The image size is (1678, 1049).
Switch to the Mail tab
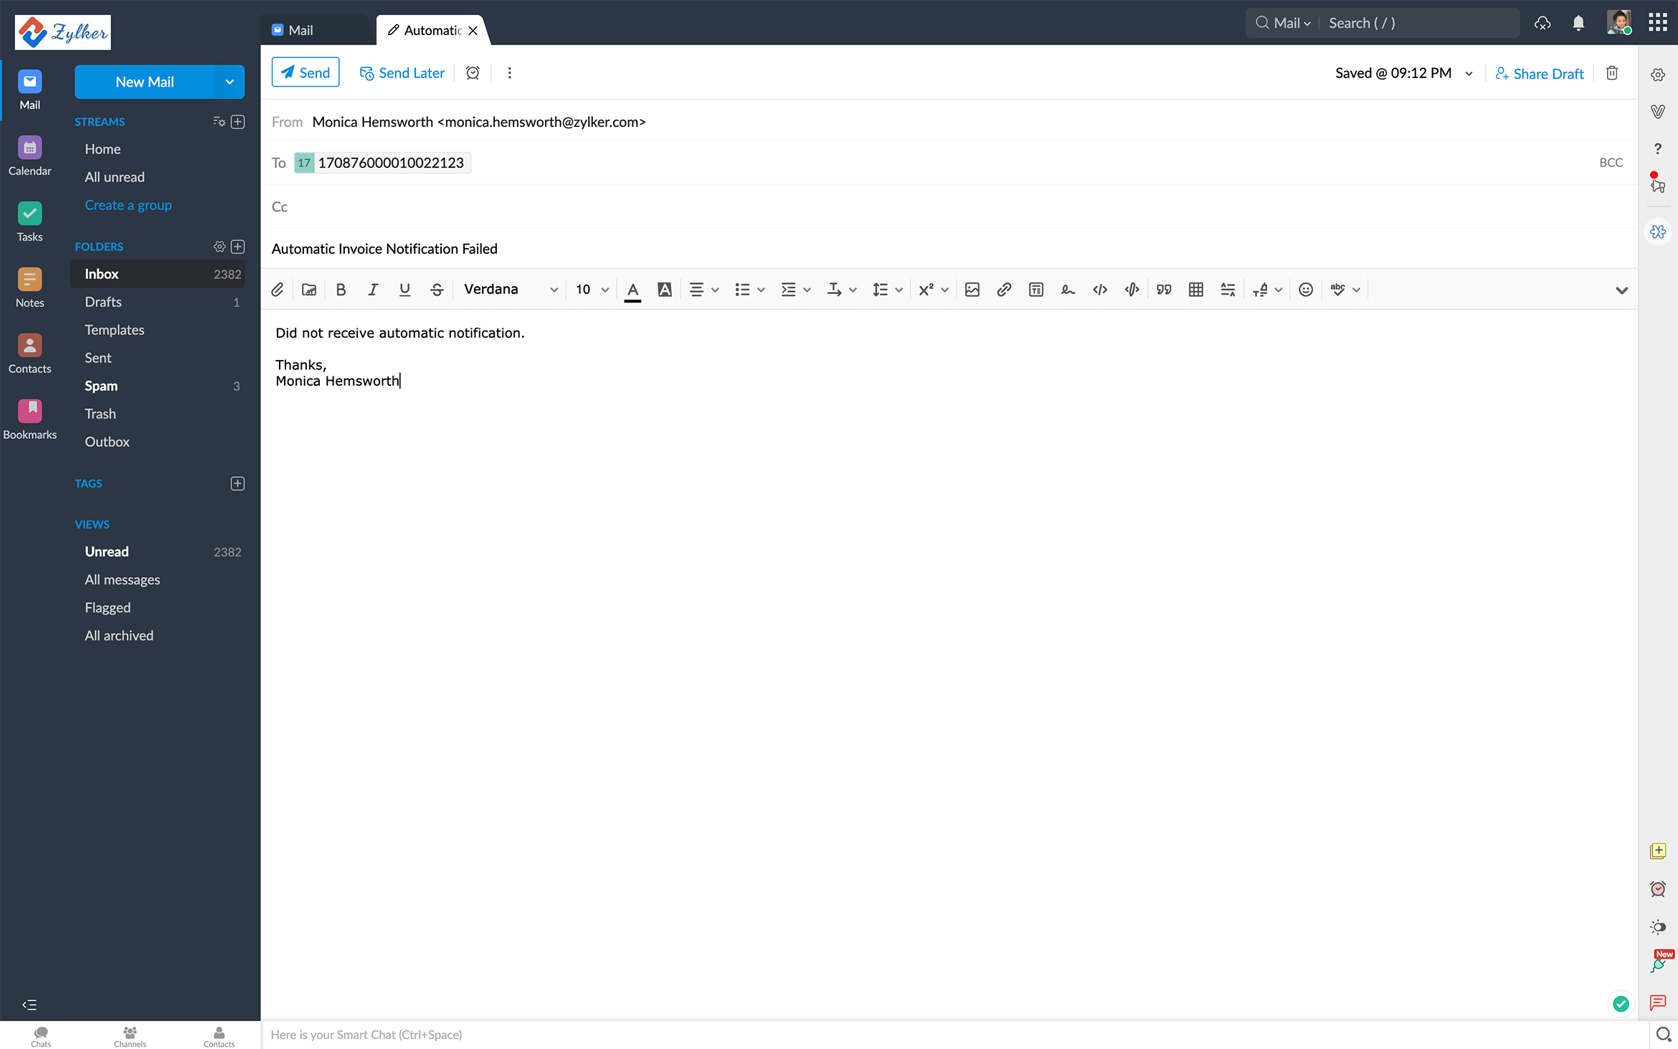point(301,30)
